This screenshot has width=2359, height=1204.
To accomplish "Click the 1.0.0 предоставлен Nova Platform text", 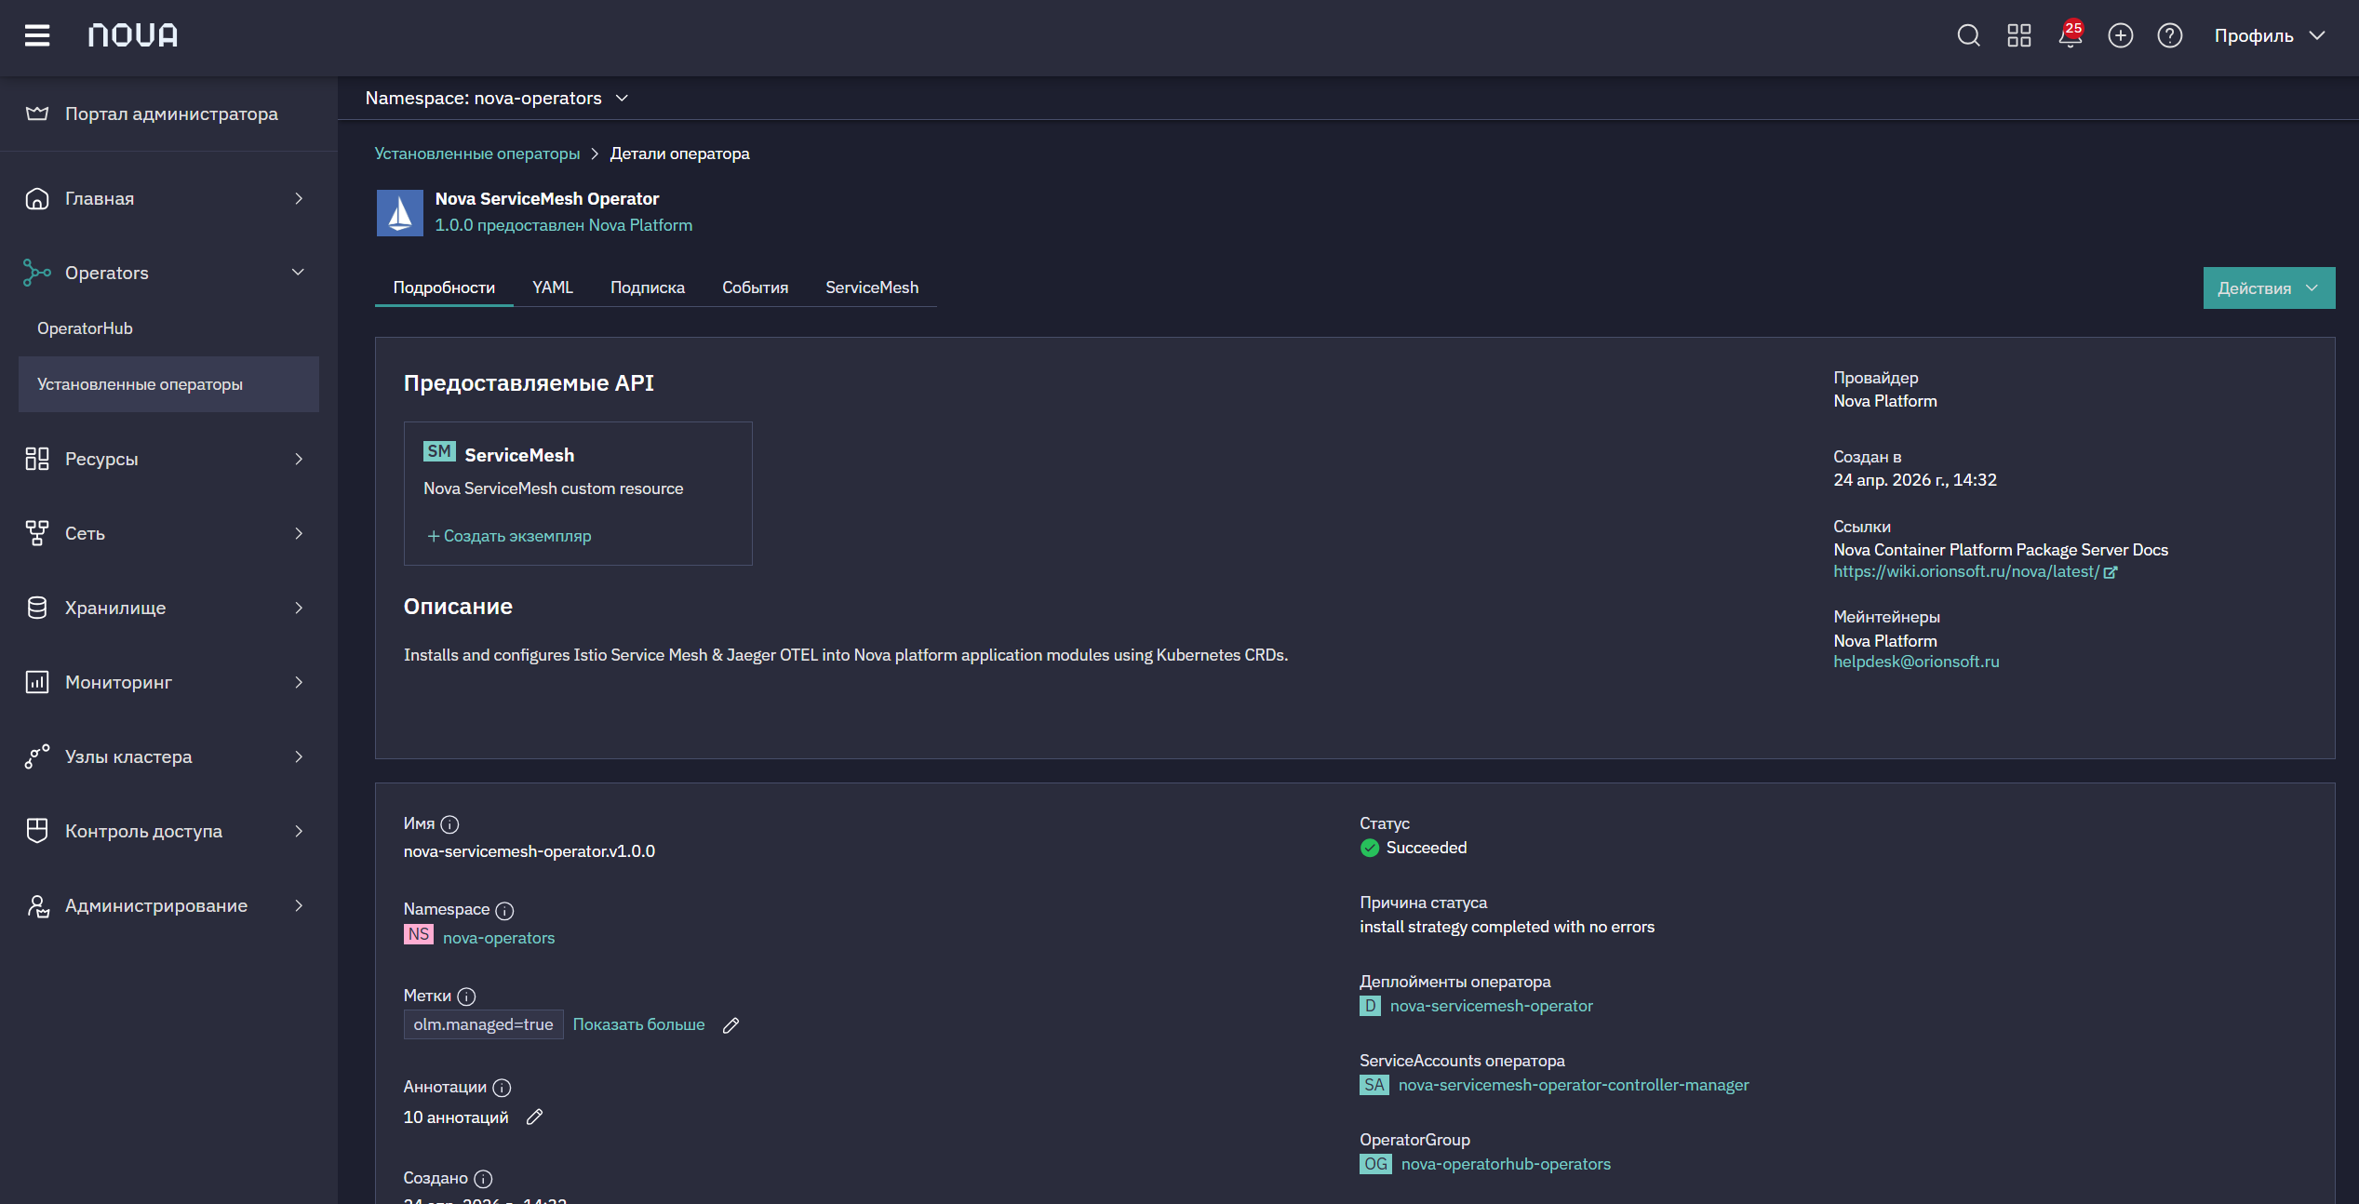I will pos(564,225).
